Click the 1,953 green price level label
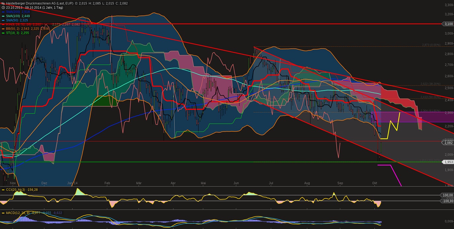454x229 pixels. 448,162
